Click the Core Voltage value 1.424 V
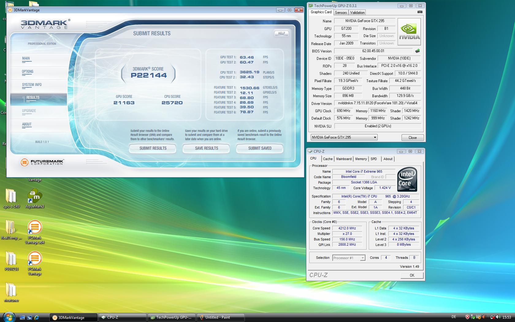The height and width of the screenshot is (322, 515). [x=385, y=188]
